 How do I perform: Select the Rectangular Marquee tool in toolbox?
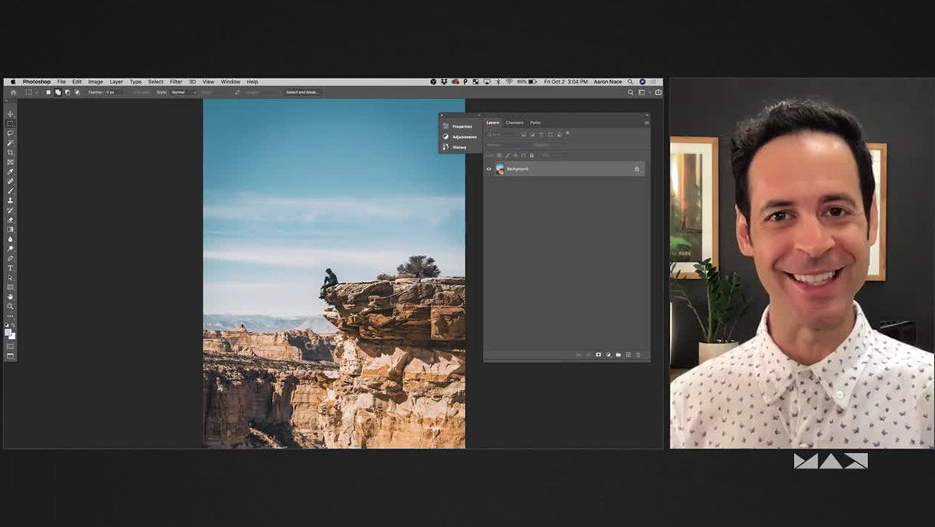click(x=10, y=123)
